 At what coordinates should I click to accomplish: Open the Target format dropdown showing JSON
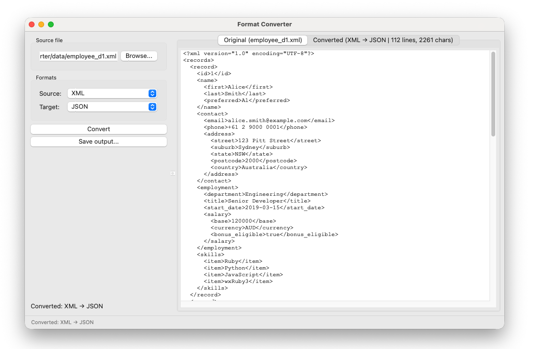coord(112,107)
